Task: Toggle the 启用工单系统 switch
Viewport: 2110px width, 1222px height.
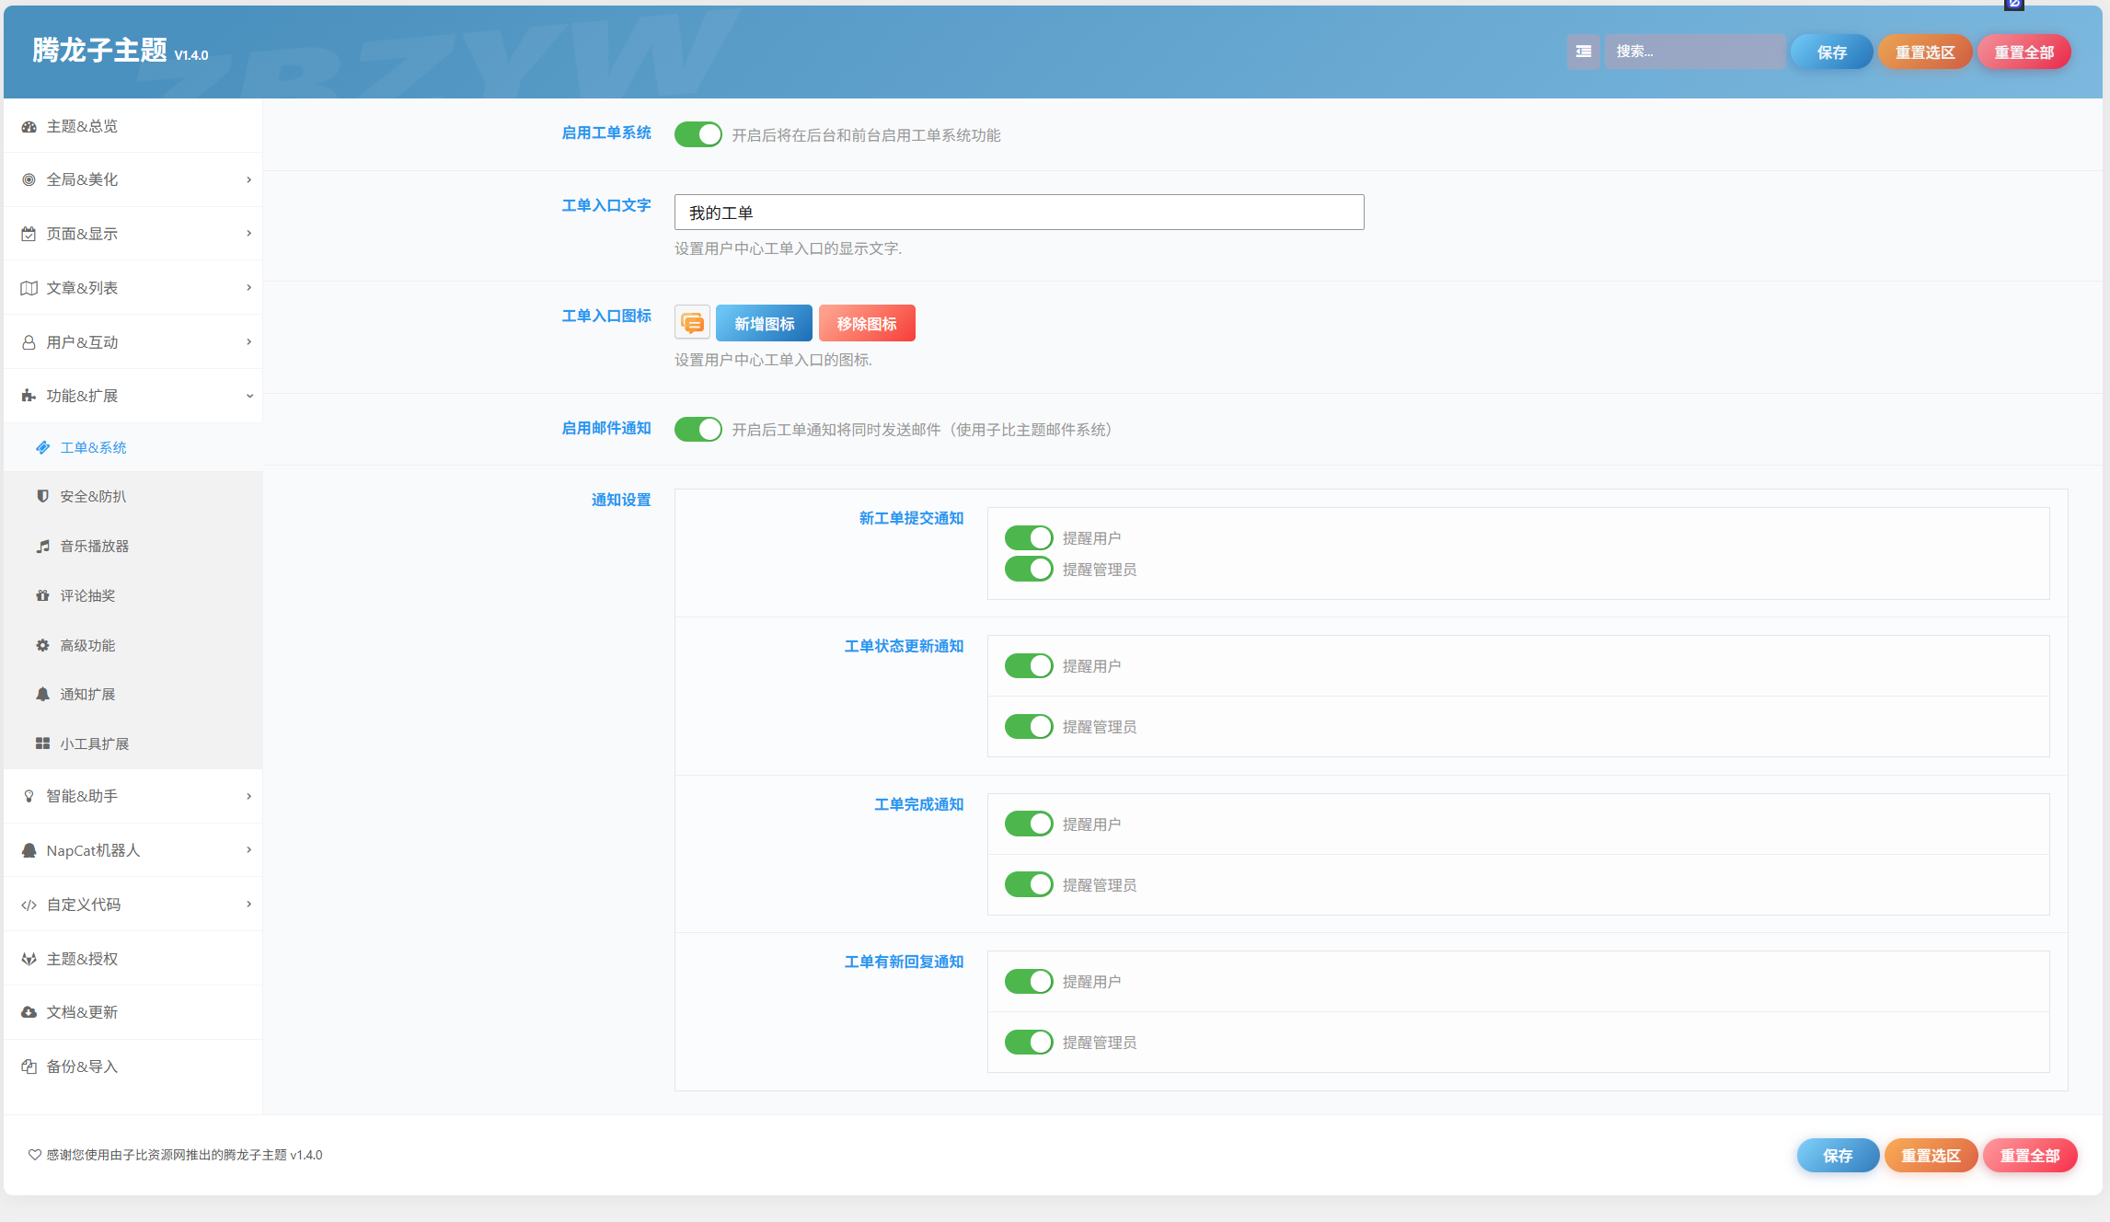Action: (x=698, y=134)
